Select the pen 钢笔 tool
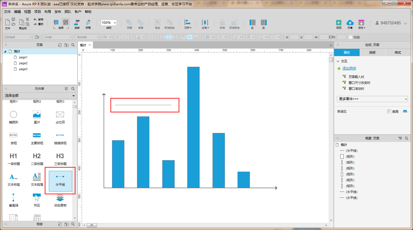This screenshot has width=413, height=230. pos(88,22)
